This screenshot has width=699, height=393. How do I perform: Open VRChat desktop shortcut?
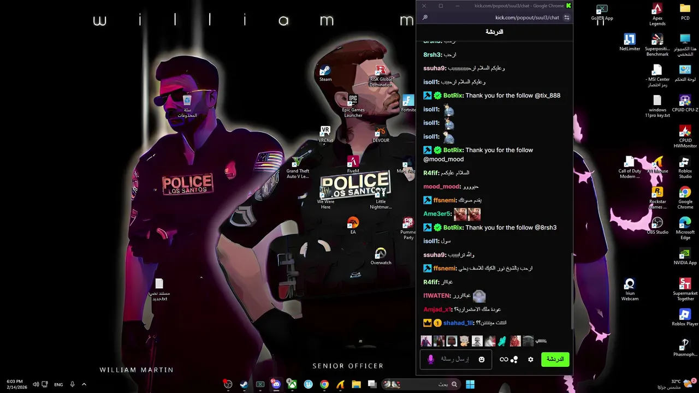click(x=325, y=134)
